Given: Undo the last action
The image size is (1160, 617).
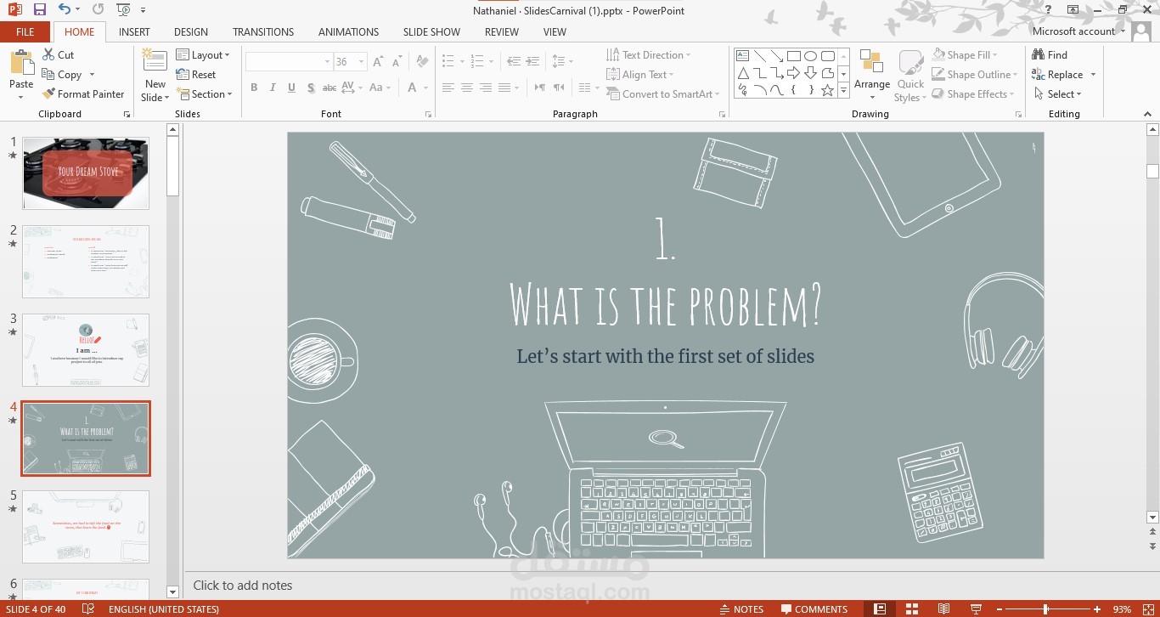Looking at the screenshot, I should coord(65,10).
